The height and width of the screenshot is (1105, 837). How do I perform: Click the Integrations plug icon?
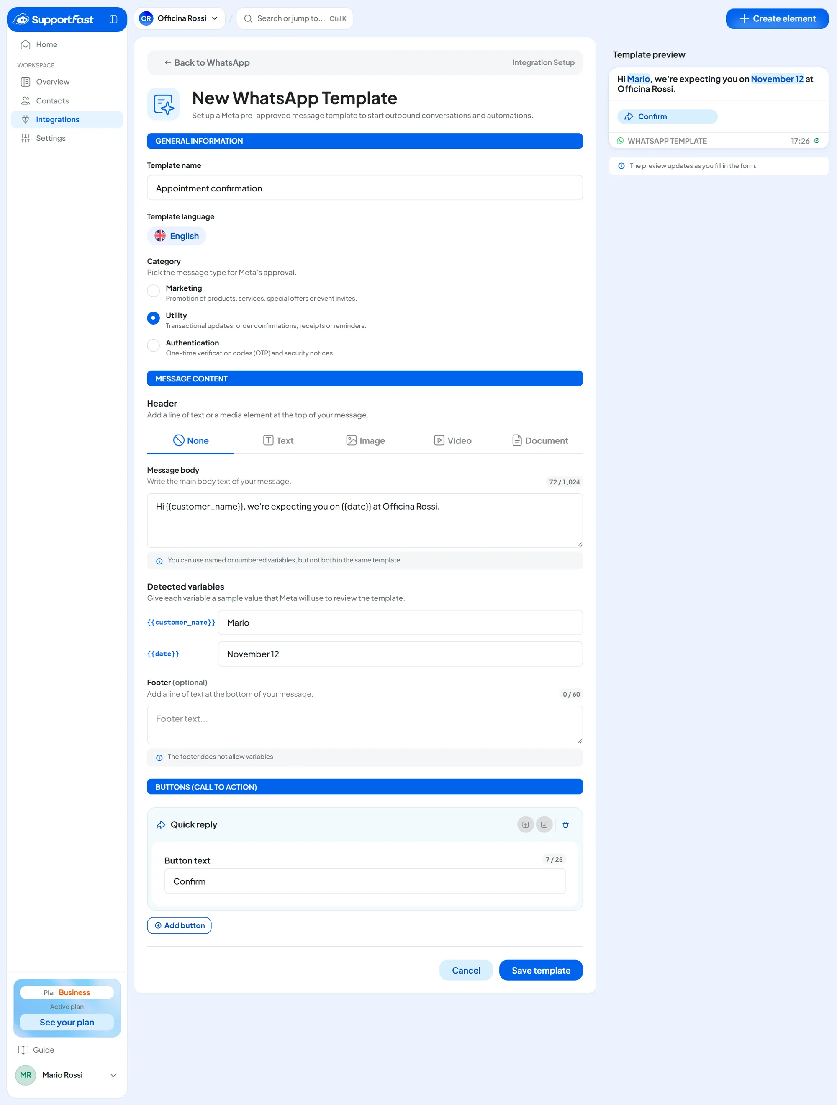coord(26,119)
